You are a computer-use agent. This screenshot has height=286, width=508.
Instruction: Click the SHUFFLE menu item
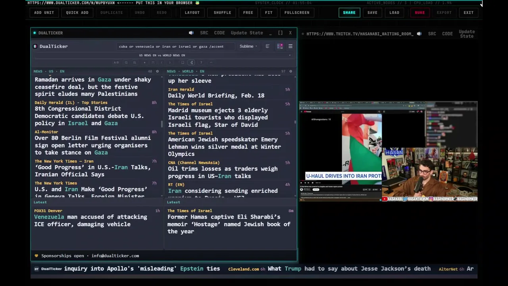[222, 13]
